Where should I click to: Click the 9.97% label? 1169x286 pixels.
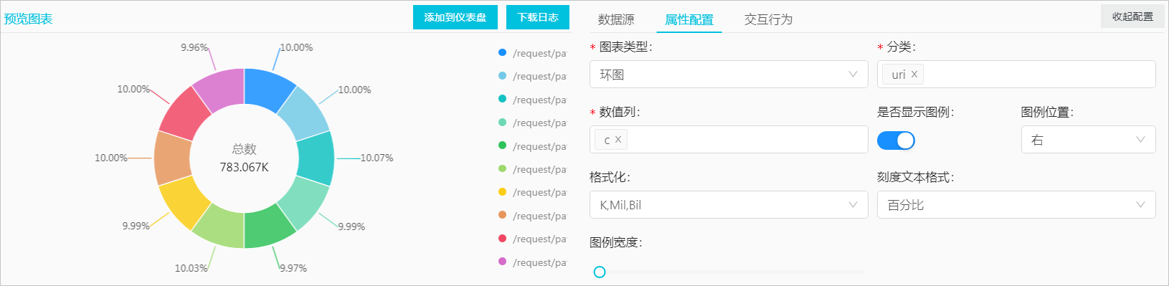(x=293, y=268)
